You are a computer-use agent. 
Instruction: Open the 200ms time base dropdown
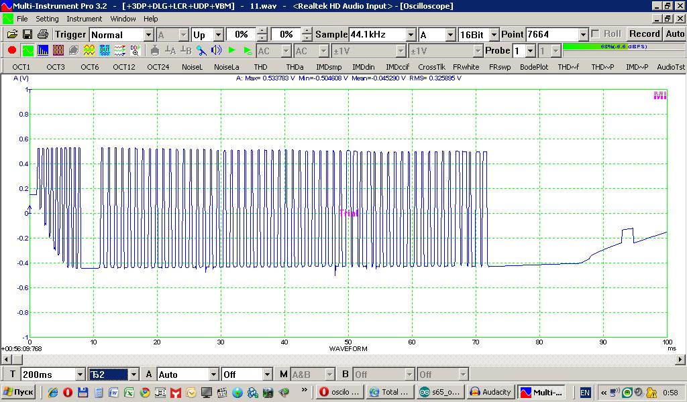click(81, 375)
